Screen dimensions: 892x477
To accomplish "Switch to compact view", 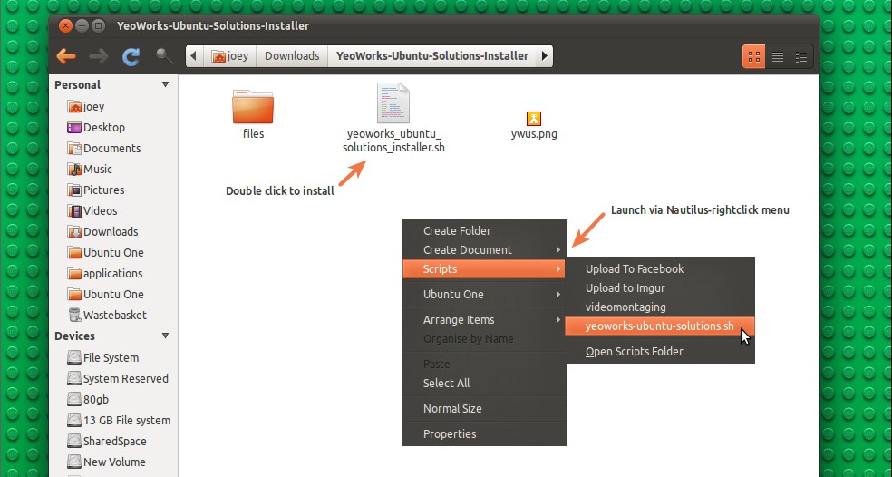I will pos(801,56).
